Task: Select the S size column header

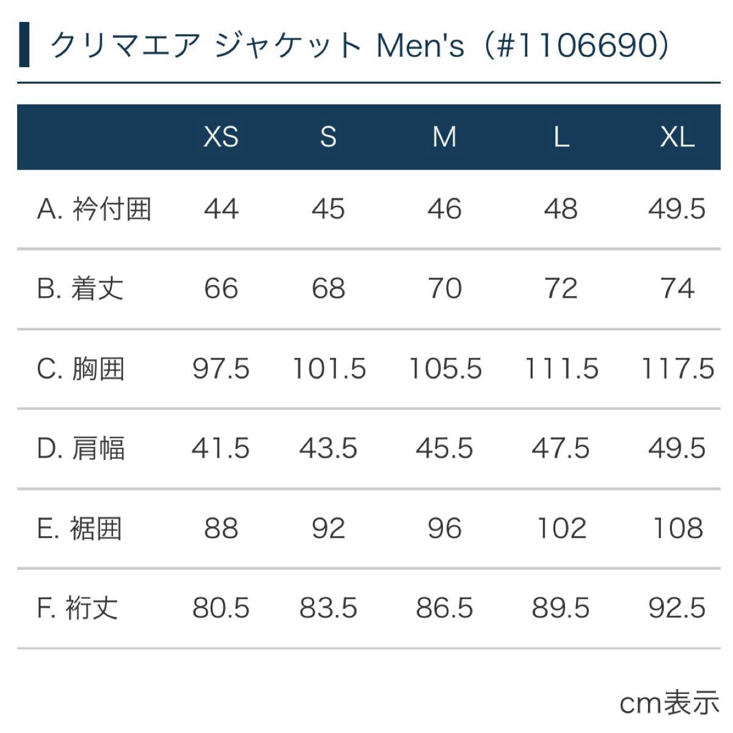Action: point(328,137)
